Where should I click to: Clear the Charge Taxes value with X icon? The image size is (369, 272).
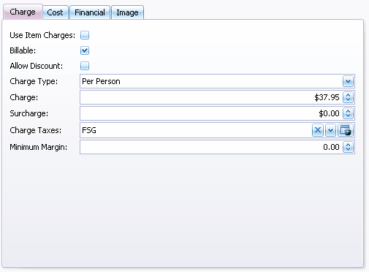point(318,130)
